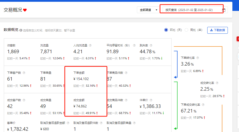The width and height of the screenshot is (239, 132).
Task: Click help icon beside 取消及售后退款金额
Action: point(68,123)
